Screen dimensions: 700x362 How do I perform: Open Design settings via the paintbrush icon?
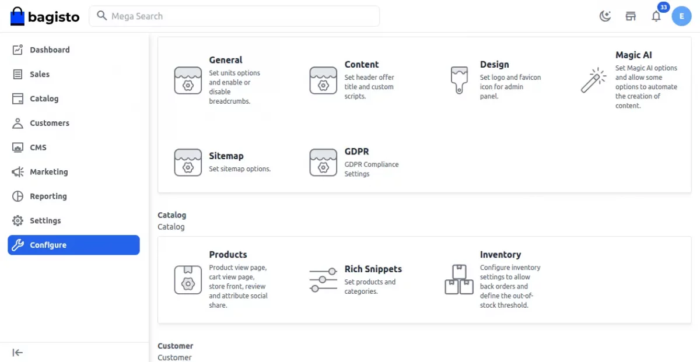click(459, 80)
